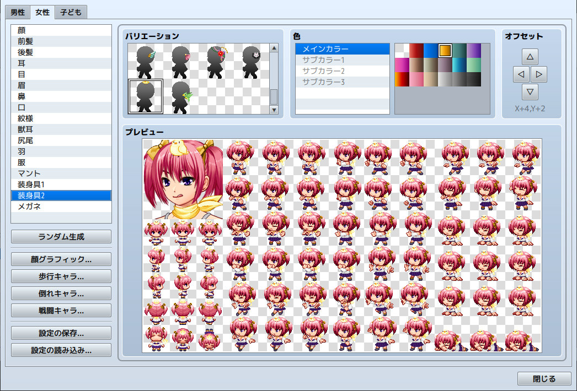Click the 閉じる close button

543,378
